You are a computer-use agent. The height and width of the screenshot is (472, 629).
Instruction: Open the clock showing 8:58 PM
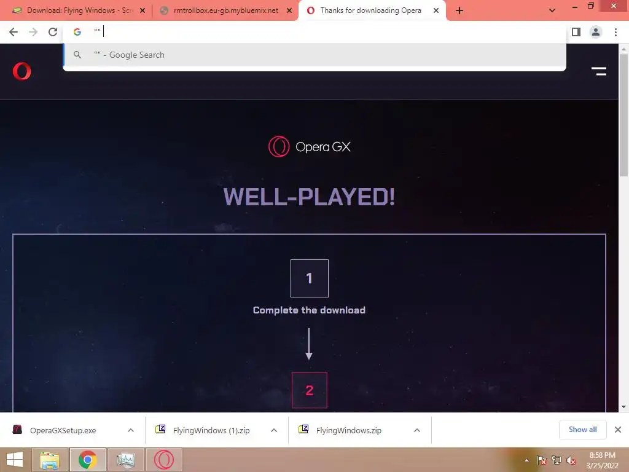pos(602,460)
